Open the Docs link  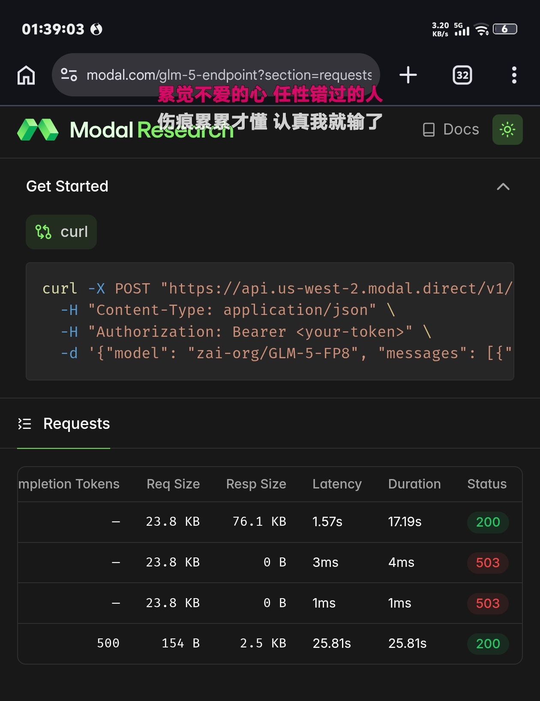click(451, 129)
